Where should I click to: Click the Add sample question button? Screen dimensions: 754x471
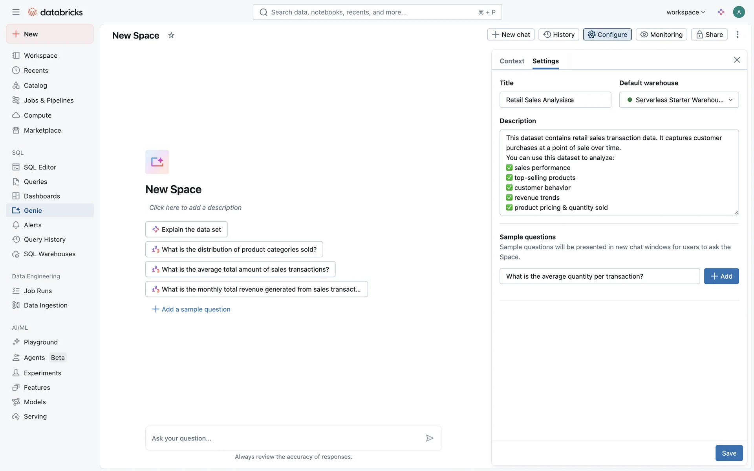pyautogui.click(x=721, y=276)
